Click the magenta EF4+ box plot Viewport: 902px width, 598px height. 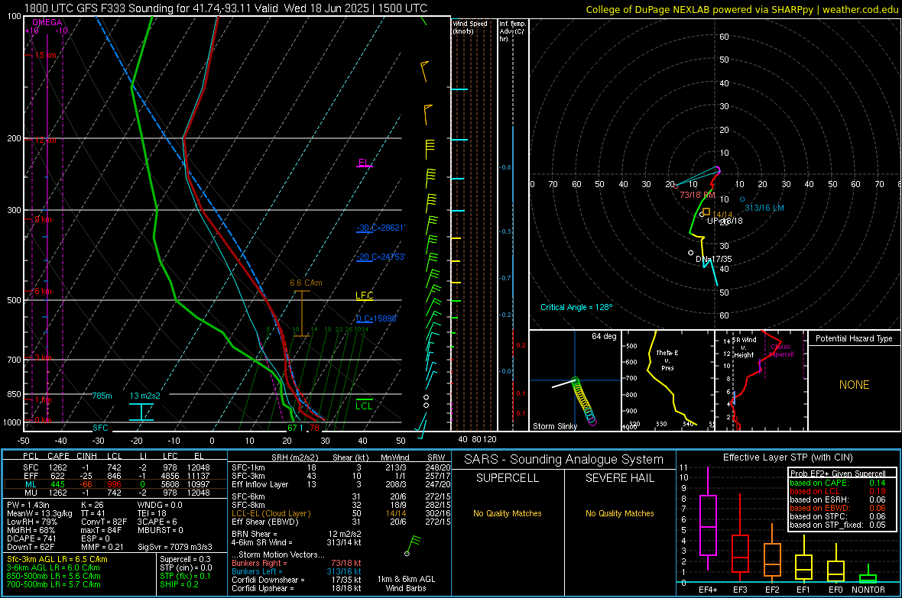point(708,519)
